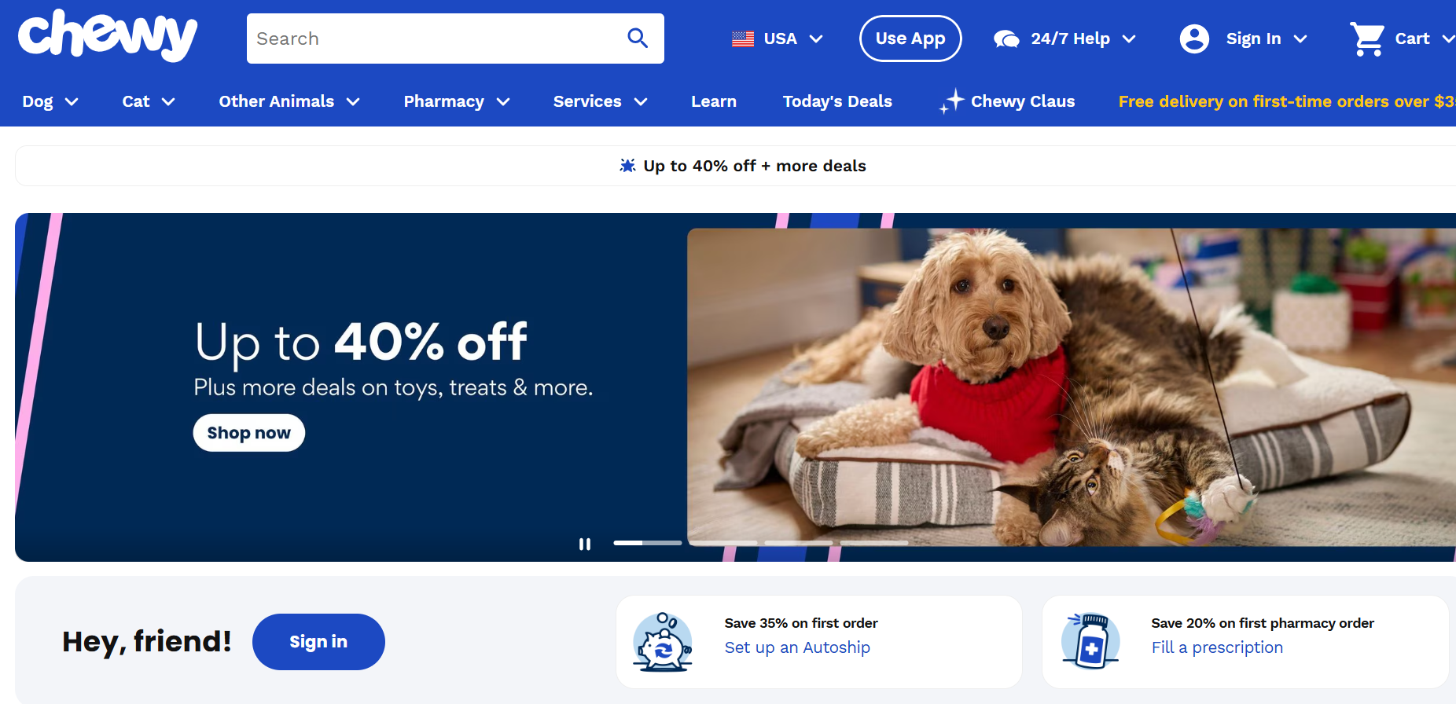Click the 24/7 Help chat bubble icon
1456x704 pixels.
click(x=1006, y=38)
